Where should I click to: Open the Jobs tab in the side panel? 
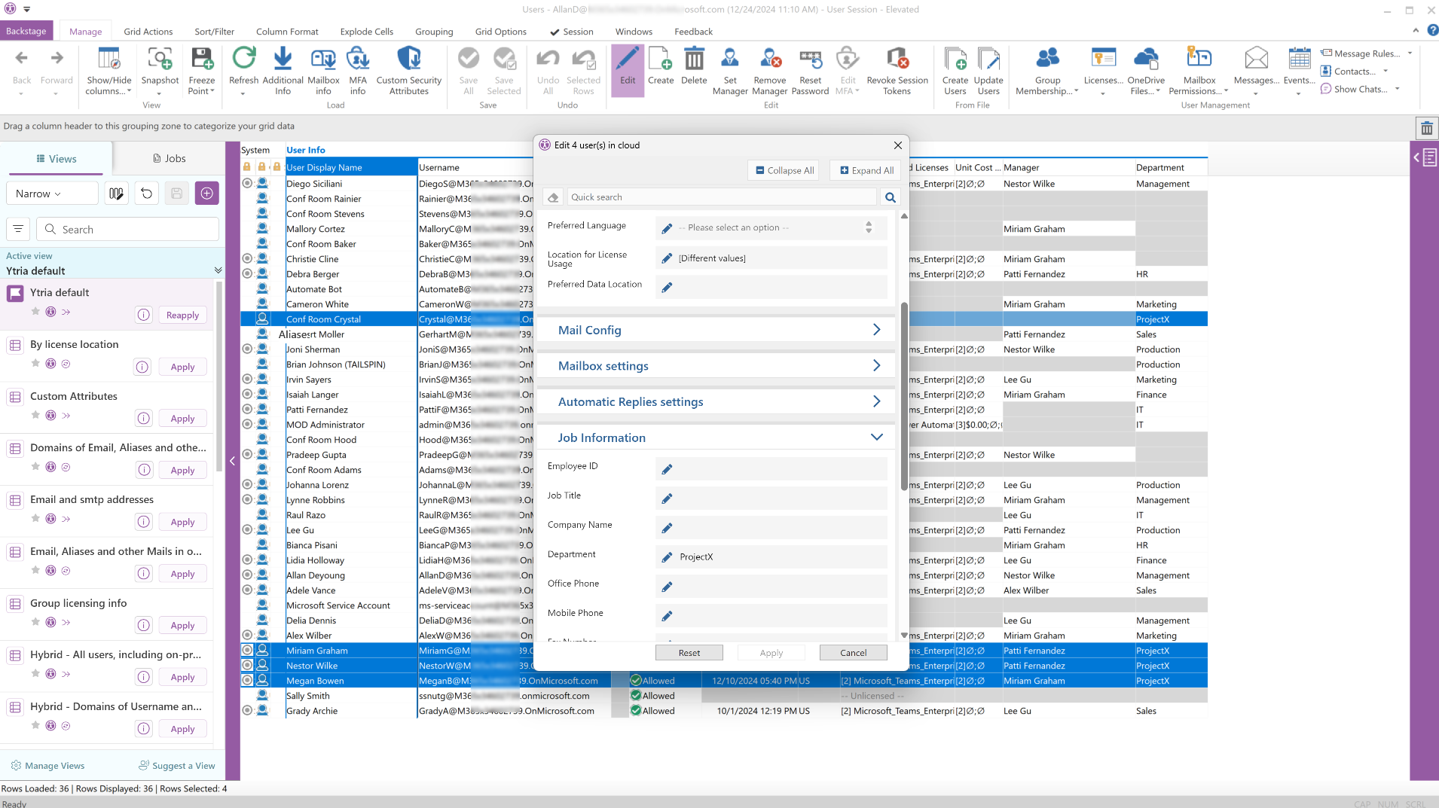169,158
